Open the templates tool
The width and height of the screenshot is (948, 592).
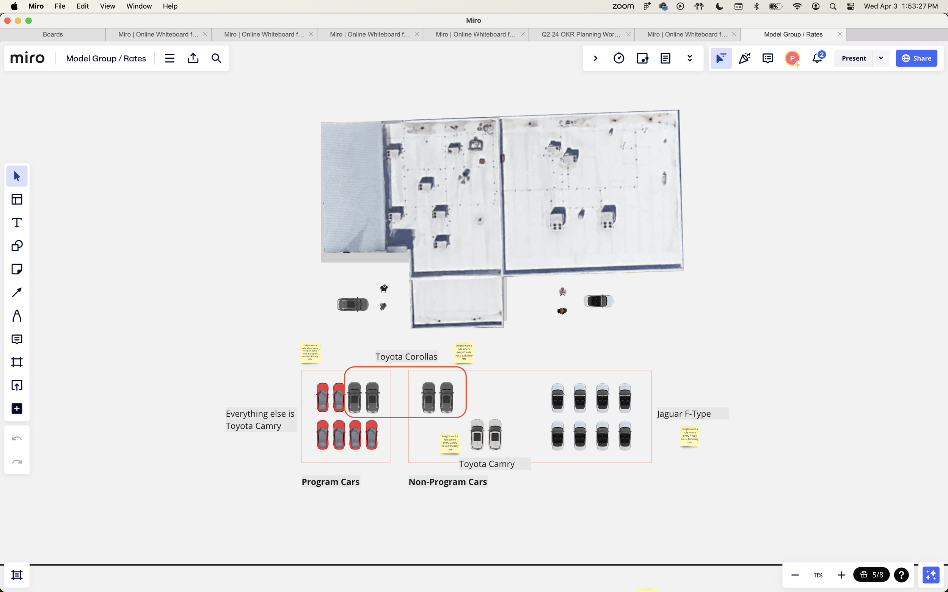(17, 199)
